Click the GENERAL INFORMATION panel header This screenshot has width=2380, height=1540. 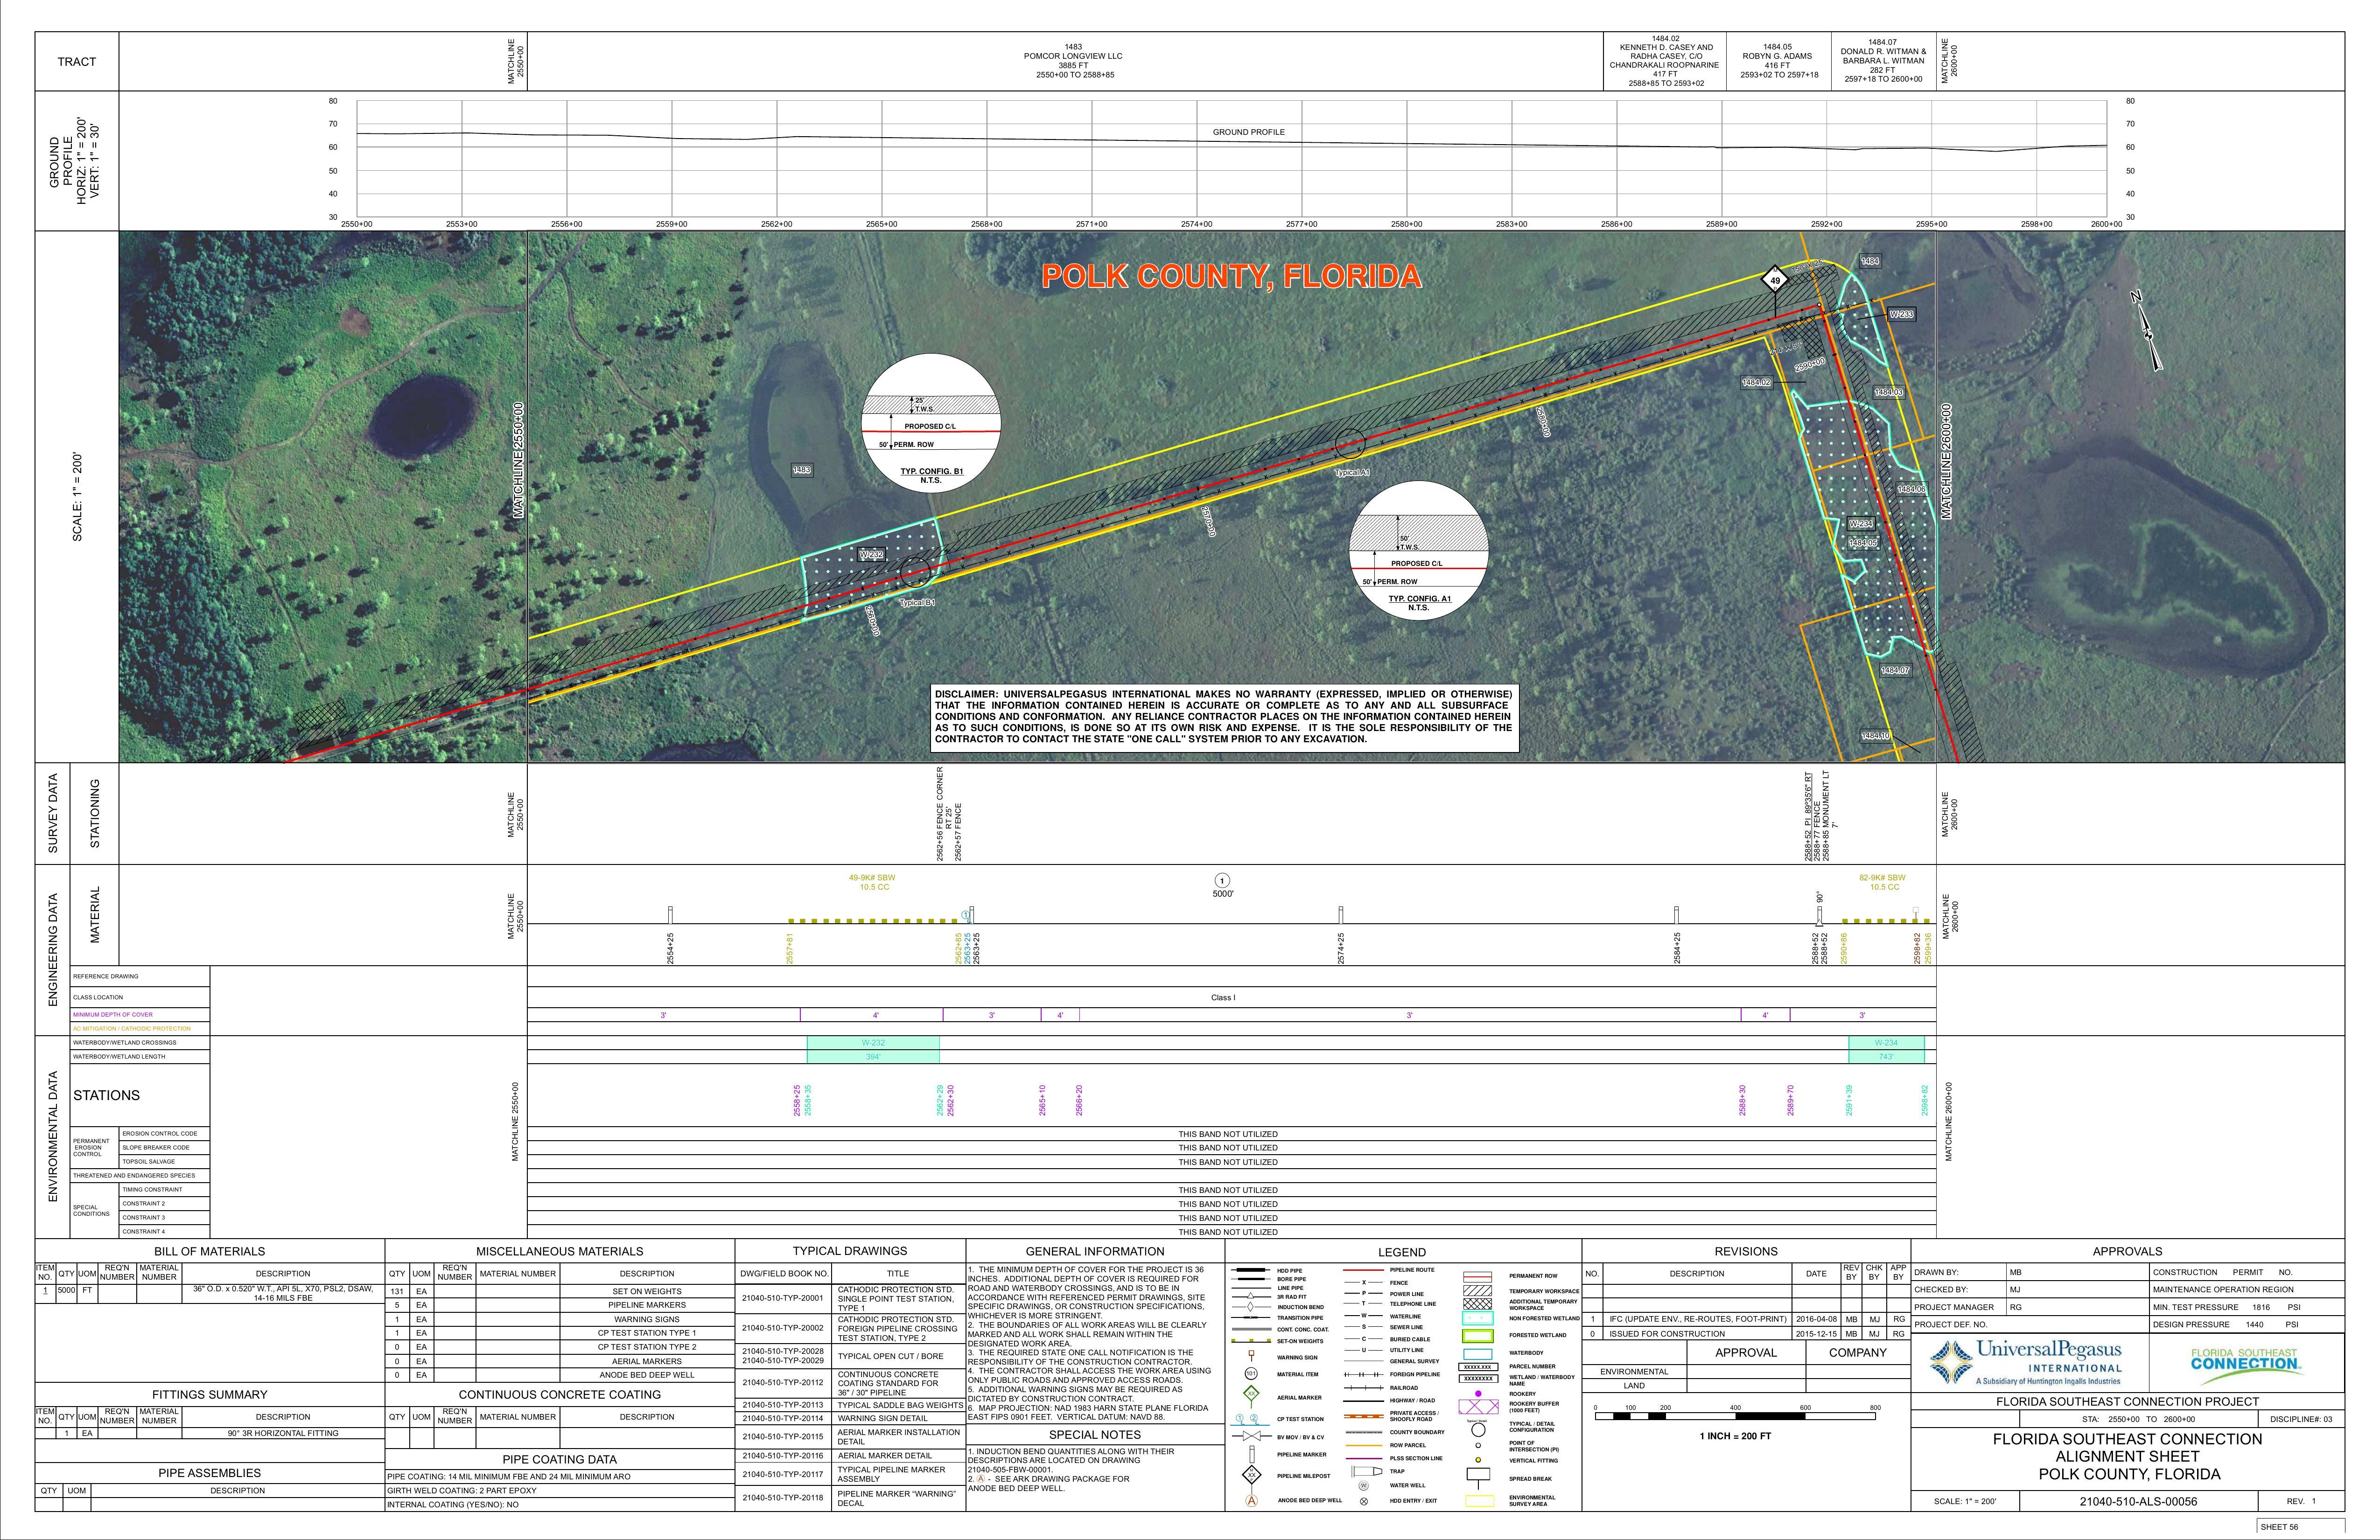pos(1095,1251)
